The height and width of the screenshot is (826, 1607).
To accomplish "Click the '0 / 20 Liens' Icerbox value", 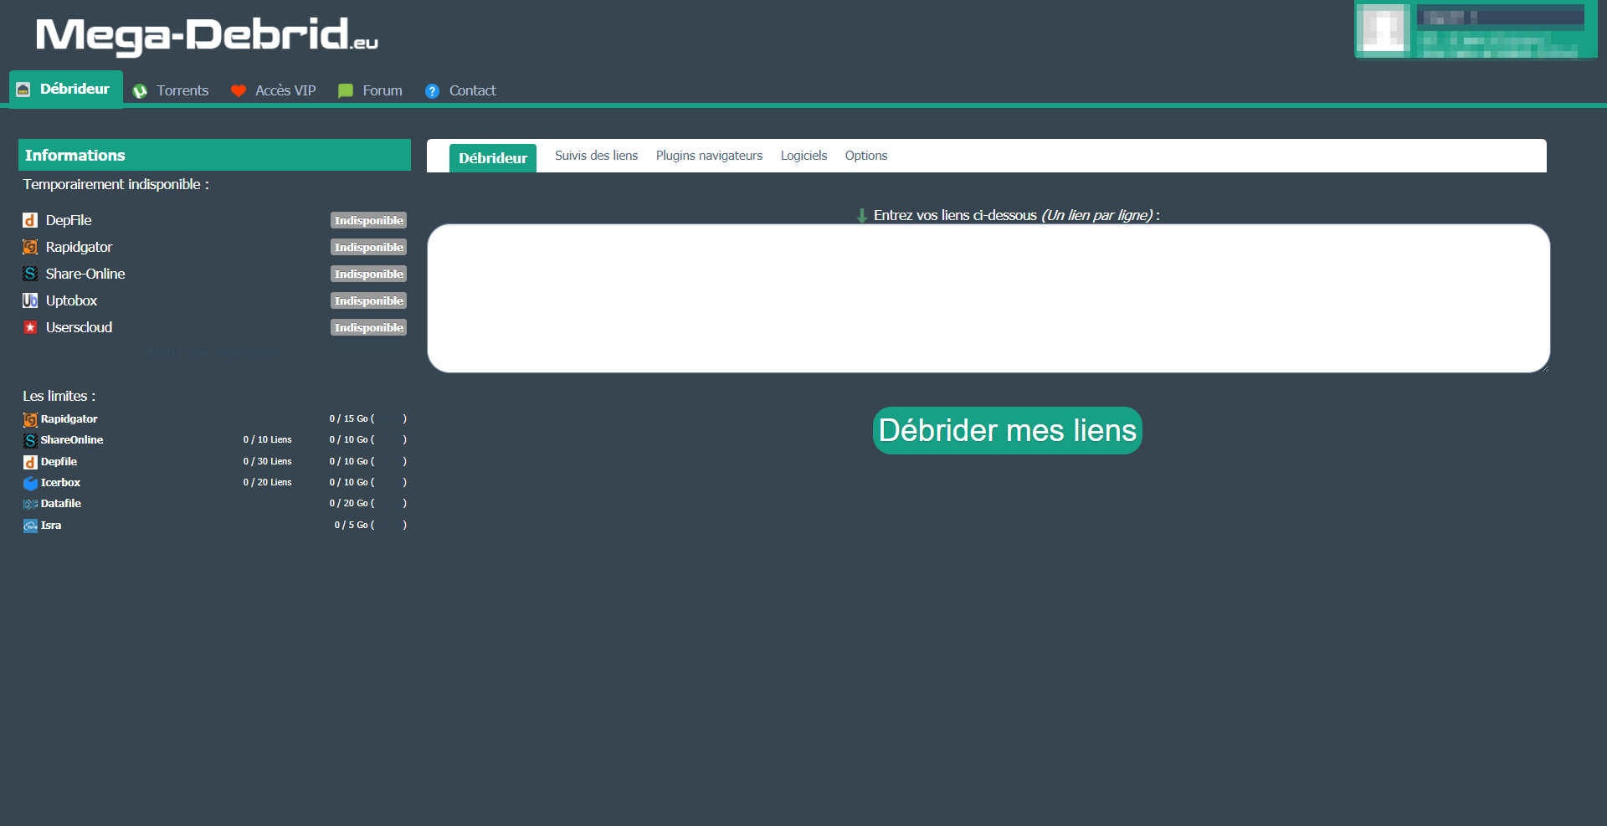I will 268,482.
